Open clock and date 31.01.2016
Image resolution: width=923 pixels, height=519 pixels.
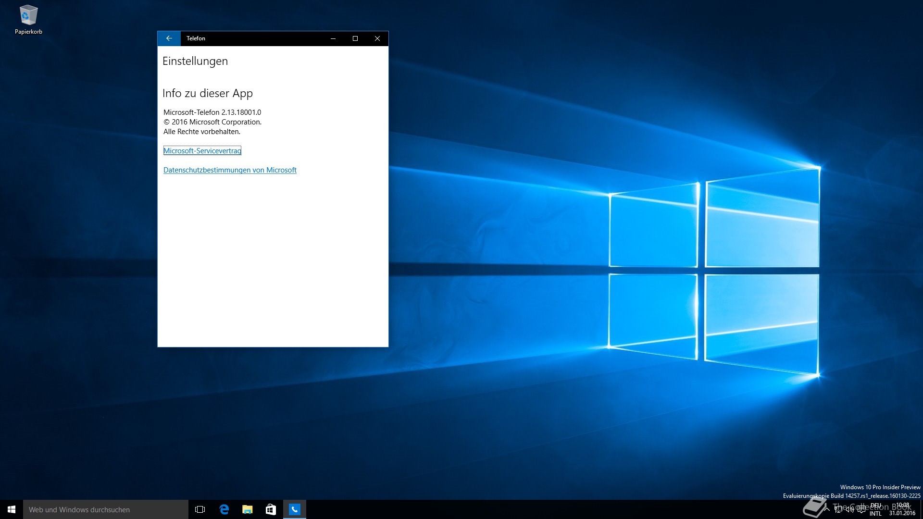[902, 509]
